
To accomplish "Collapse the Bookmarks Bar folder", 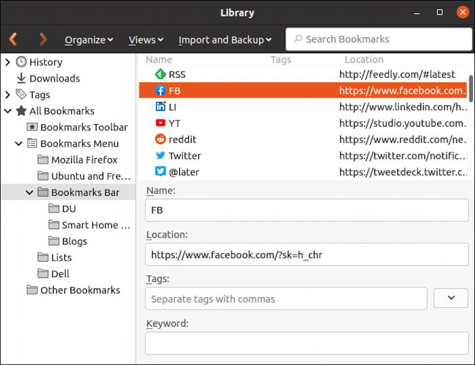I will (x=29, y=192).
